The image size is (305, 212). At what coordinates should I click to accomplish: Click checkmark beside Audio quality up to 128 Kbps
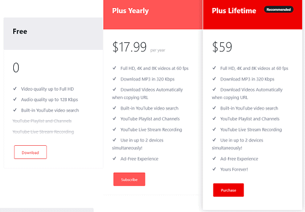(x=15, y=99)
